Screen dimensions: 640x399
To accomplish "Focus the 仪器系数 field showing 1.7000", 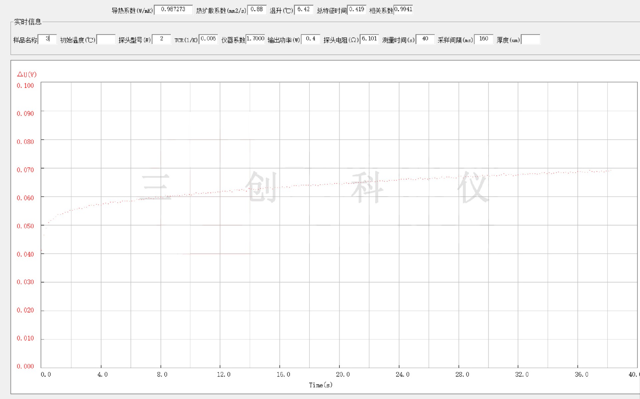I will coord(255,39).
